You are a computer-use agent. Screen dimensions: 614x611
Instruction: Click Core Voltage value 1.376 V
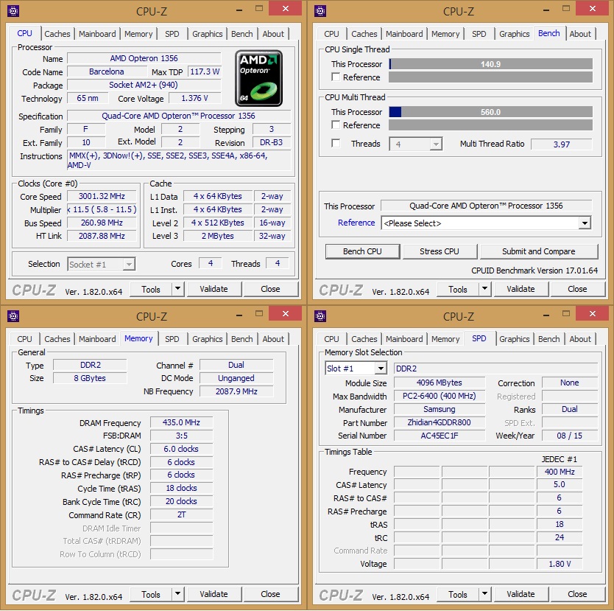pyautogui.click(x=194, y=98)
